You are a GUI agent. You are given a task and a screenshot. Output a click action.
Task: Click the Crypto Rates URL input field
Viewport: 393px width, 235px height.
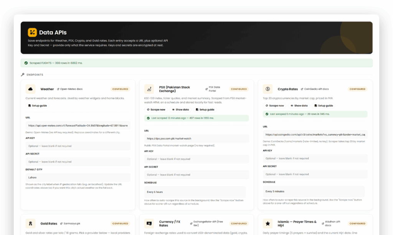click(315, 134)
